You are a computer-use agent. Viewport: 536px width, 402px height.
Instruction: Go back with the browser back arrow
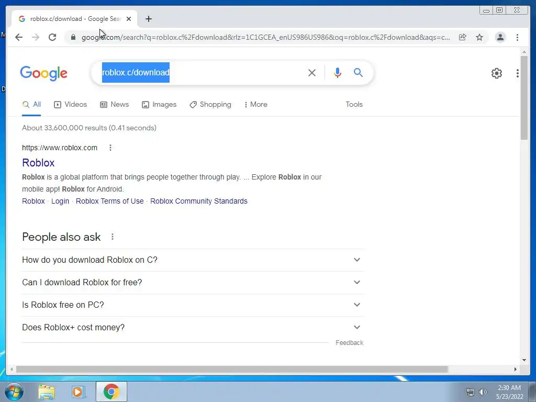coord(19,37)
